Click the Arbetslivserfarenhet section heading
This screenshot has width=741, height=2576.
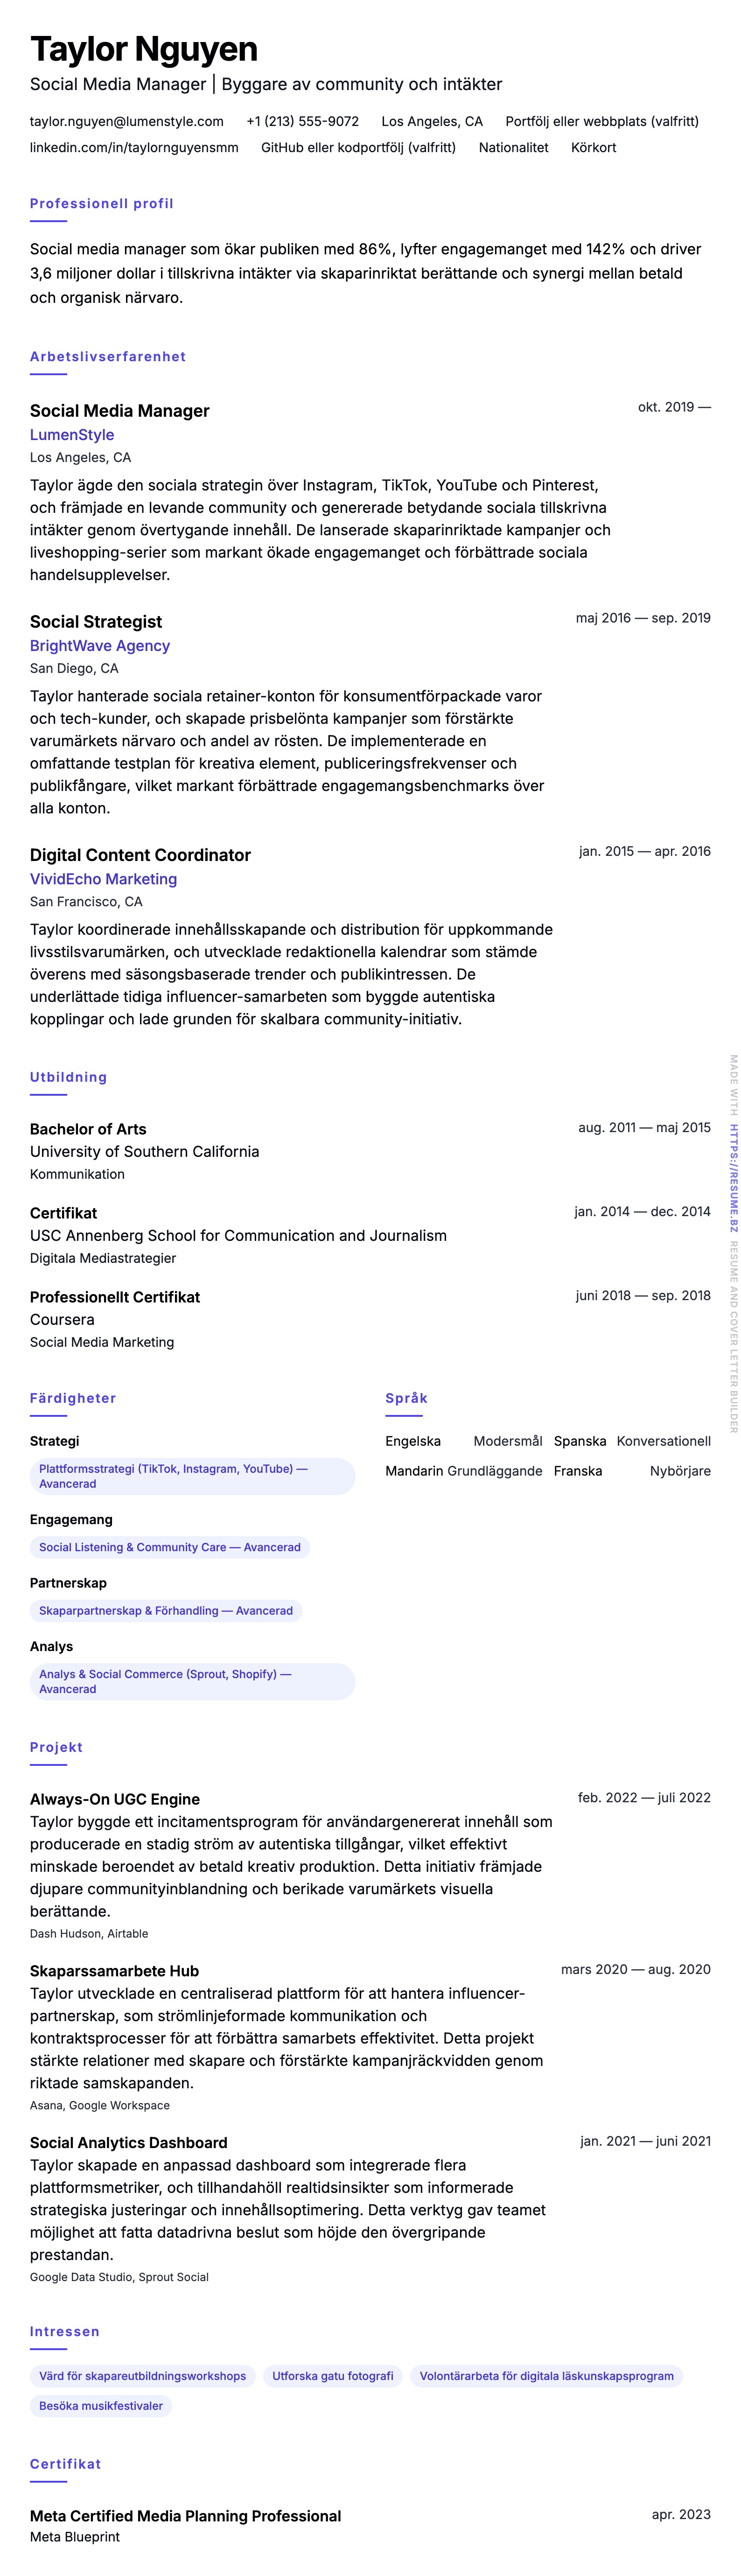(108, 357)
